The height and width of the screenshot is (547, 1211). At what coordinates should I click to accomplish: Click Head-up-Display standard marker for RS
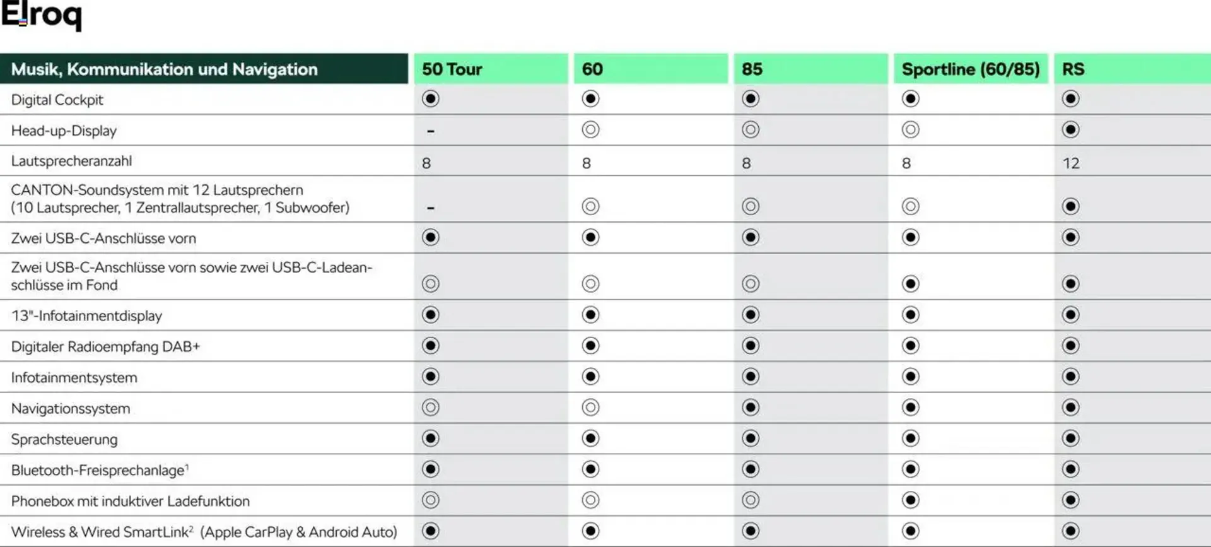(1070, 130)
